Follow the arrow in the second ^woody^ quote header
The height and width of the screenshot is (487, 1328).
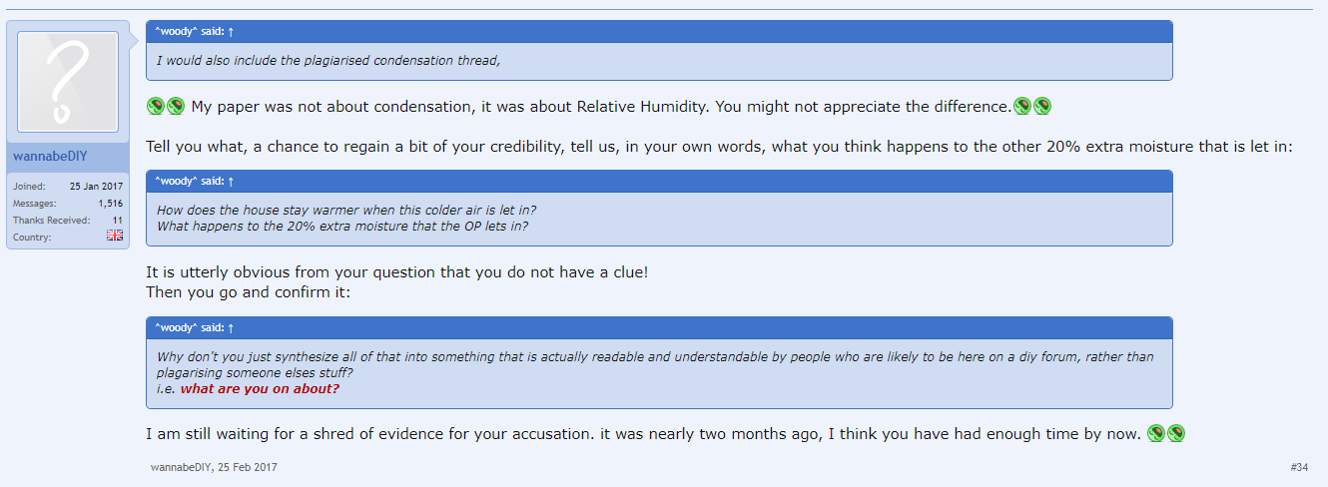click(232, 181)
